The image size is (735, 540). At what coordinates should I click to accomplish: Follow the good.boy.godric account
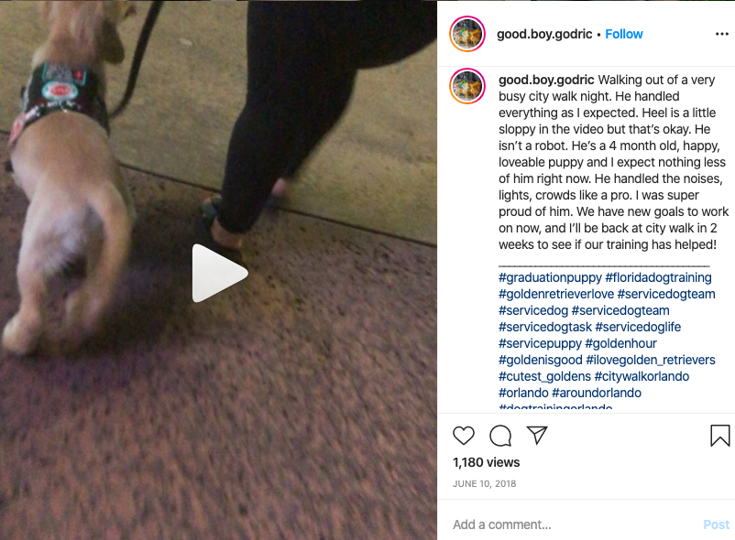(624, 34)
